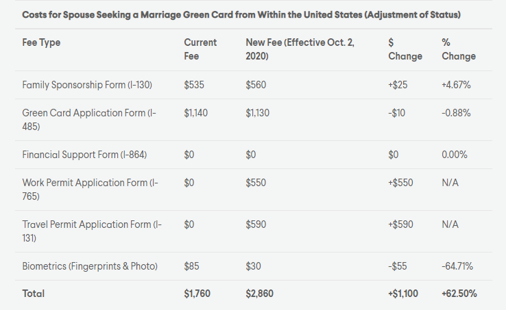Select the $560 new I-130 fee
Screen dimensions: 506x310
[256, 85]
